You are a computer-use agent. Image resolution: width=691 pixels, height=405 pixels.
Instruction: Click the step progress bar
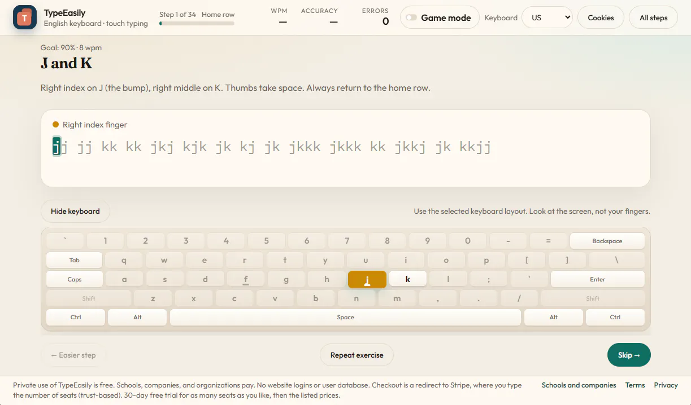coord(197,24)
